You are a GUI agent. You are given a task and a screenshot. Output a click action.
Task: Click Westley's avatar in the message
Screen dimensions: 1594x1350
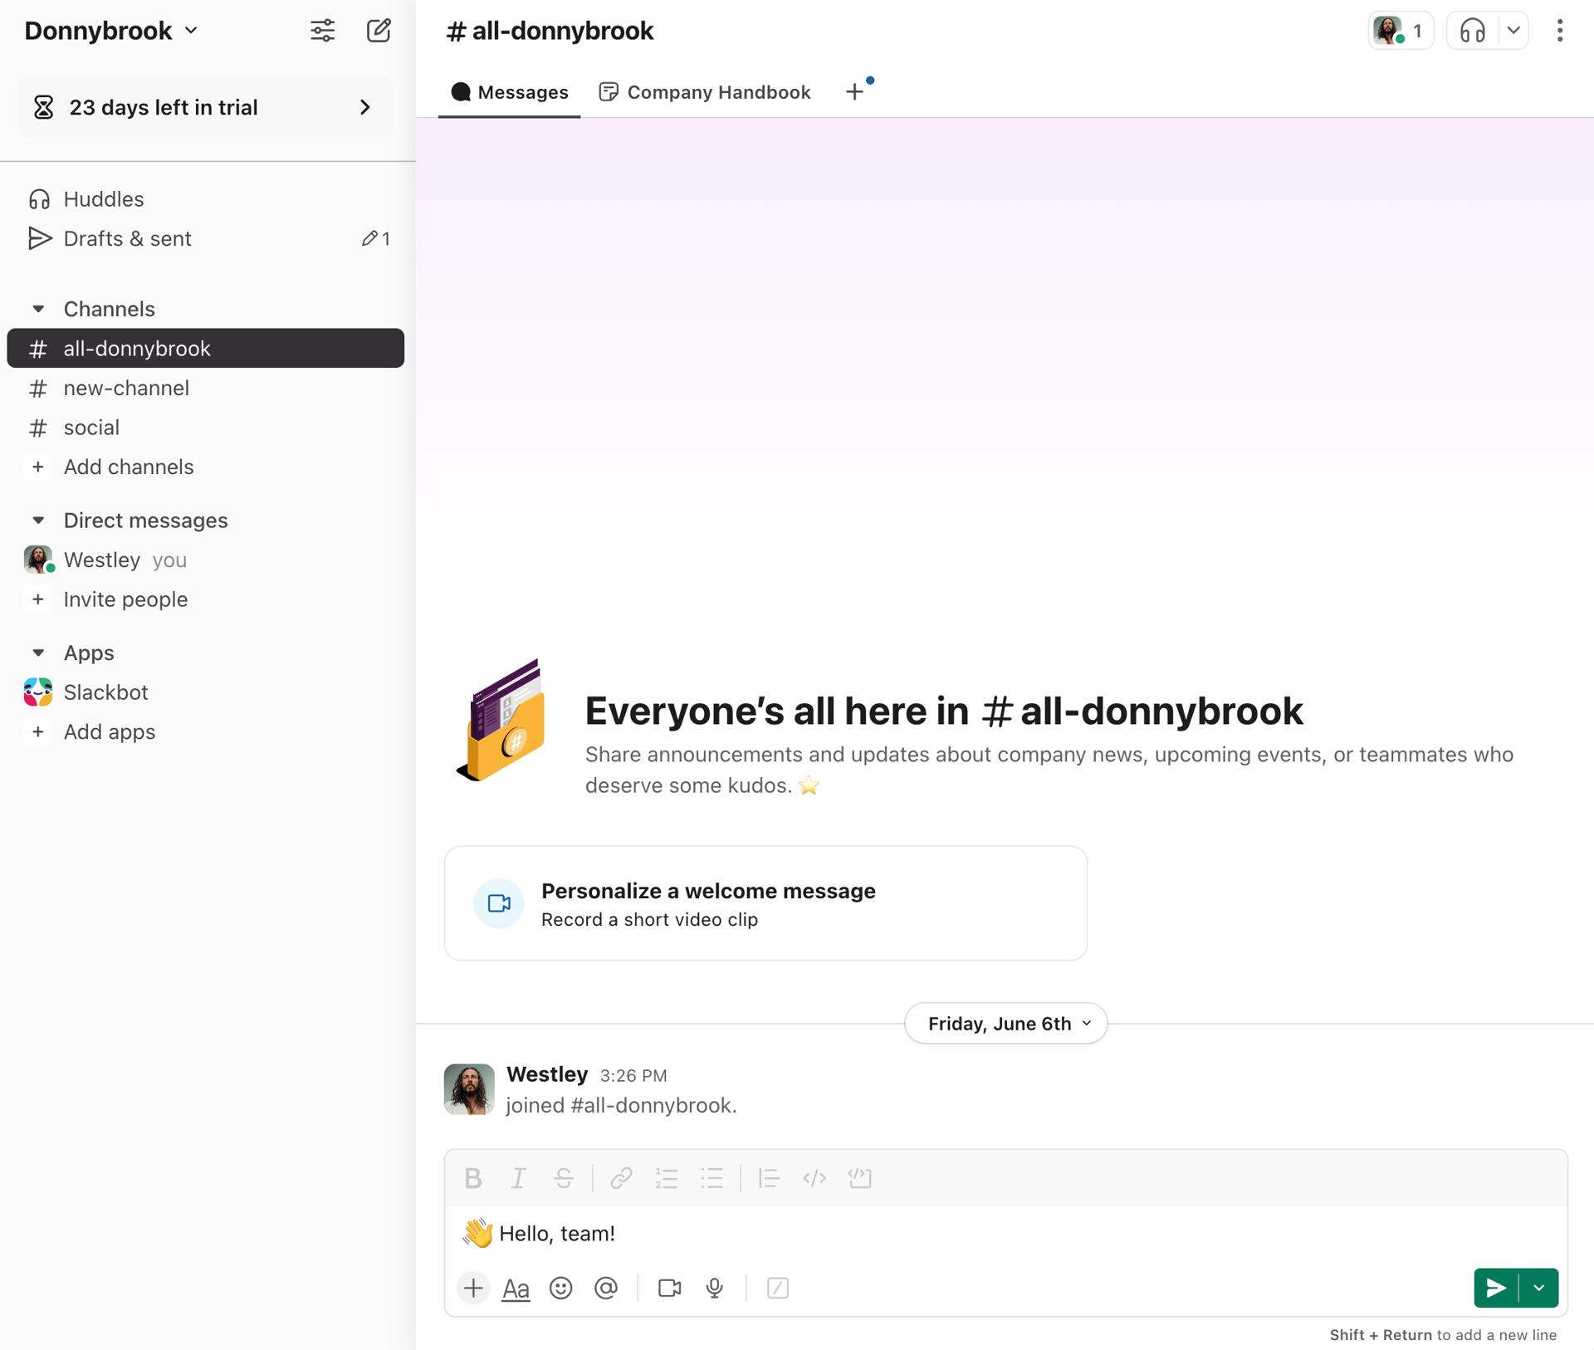[469, 1089]
